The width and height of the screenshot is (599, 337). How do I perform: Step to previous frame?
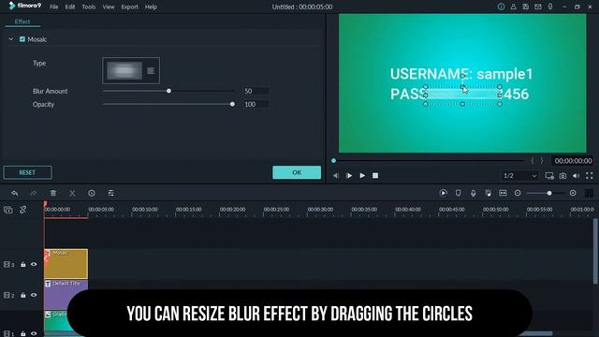[336, 176]
